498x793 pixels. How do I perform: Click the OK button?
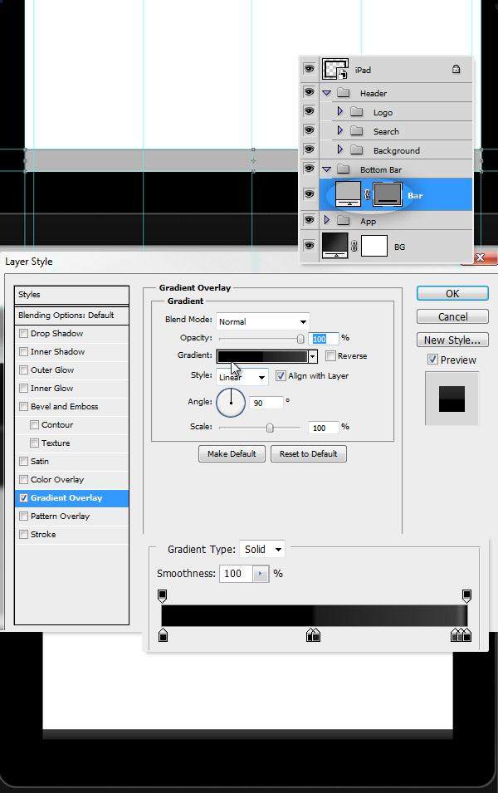tap(452, 293)
